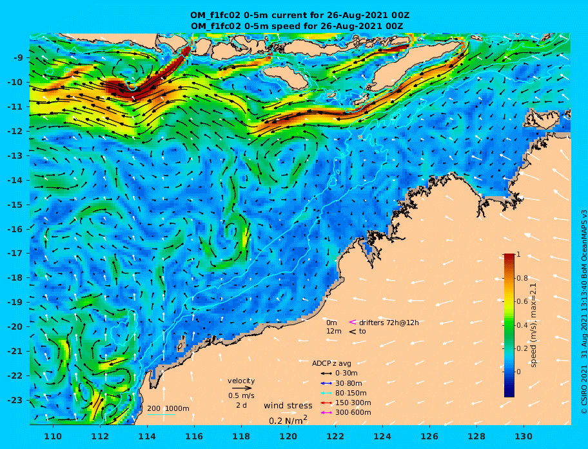Click the '0.5 m/s' velocity scale text
The image size is (588, 449).
[x=241, y=395]
